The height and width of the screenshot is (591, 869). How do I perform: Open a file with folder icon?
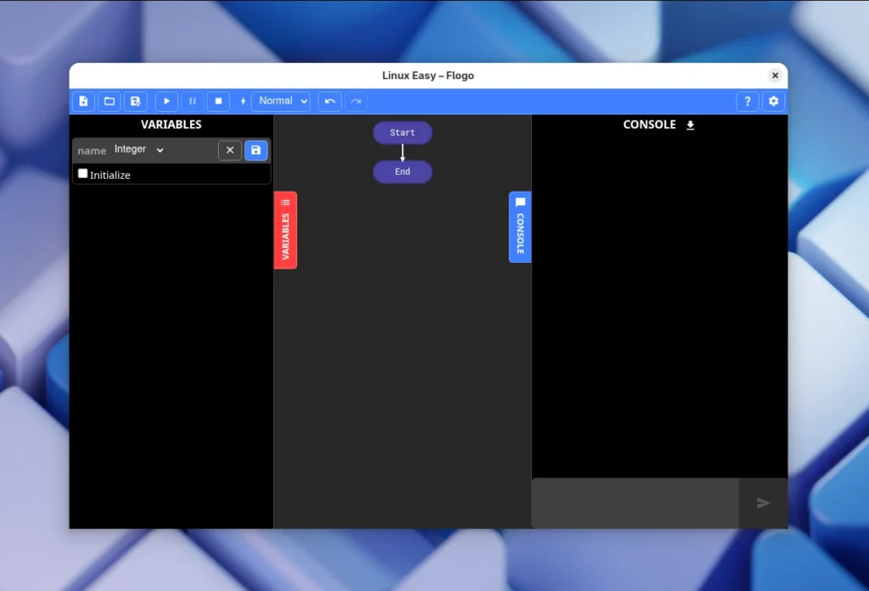pos(109,101)
